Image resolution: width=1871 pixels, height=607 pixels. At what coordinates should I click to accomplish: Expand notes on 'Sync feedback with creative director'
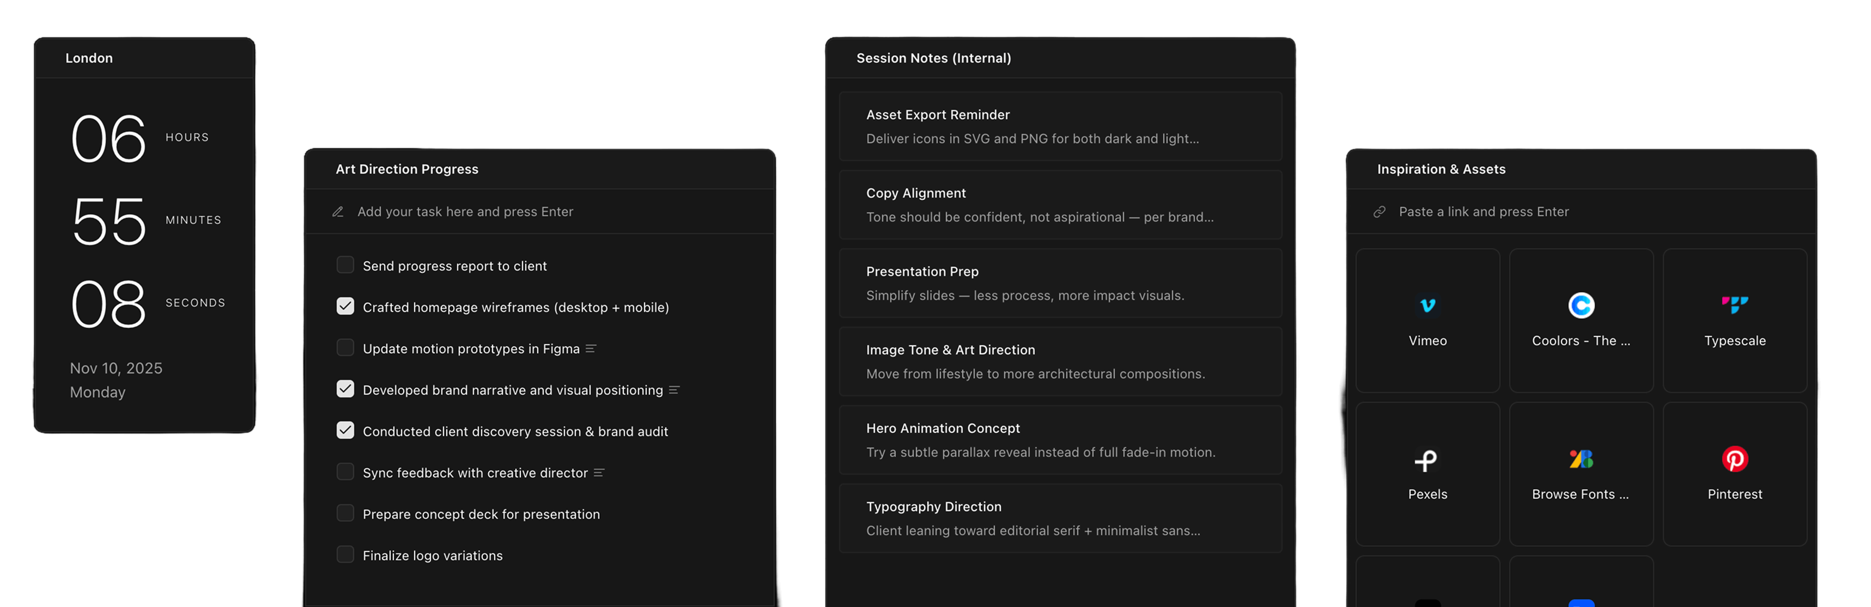598,474
